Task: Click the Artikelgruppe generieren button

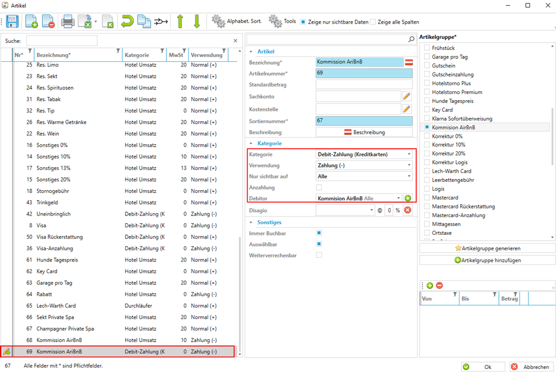Action: (x=487, y=248)
